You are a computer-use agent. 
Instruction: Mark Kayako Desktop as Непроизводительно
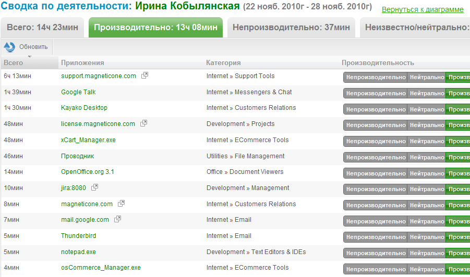pos(375,109)
